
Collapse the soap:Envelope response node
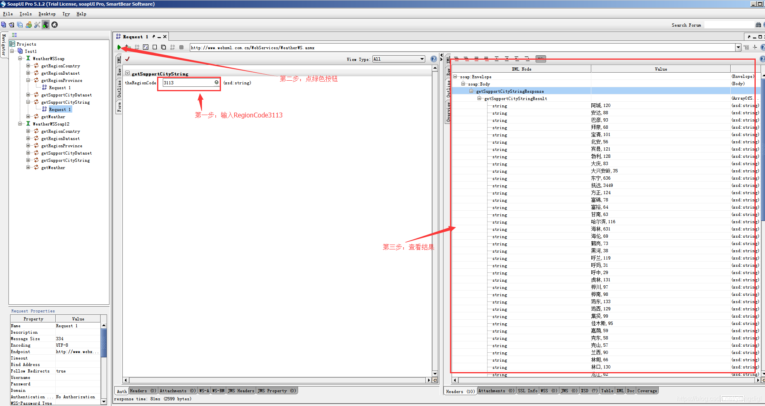pyautogui.click(x=455, y=76)
